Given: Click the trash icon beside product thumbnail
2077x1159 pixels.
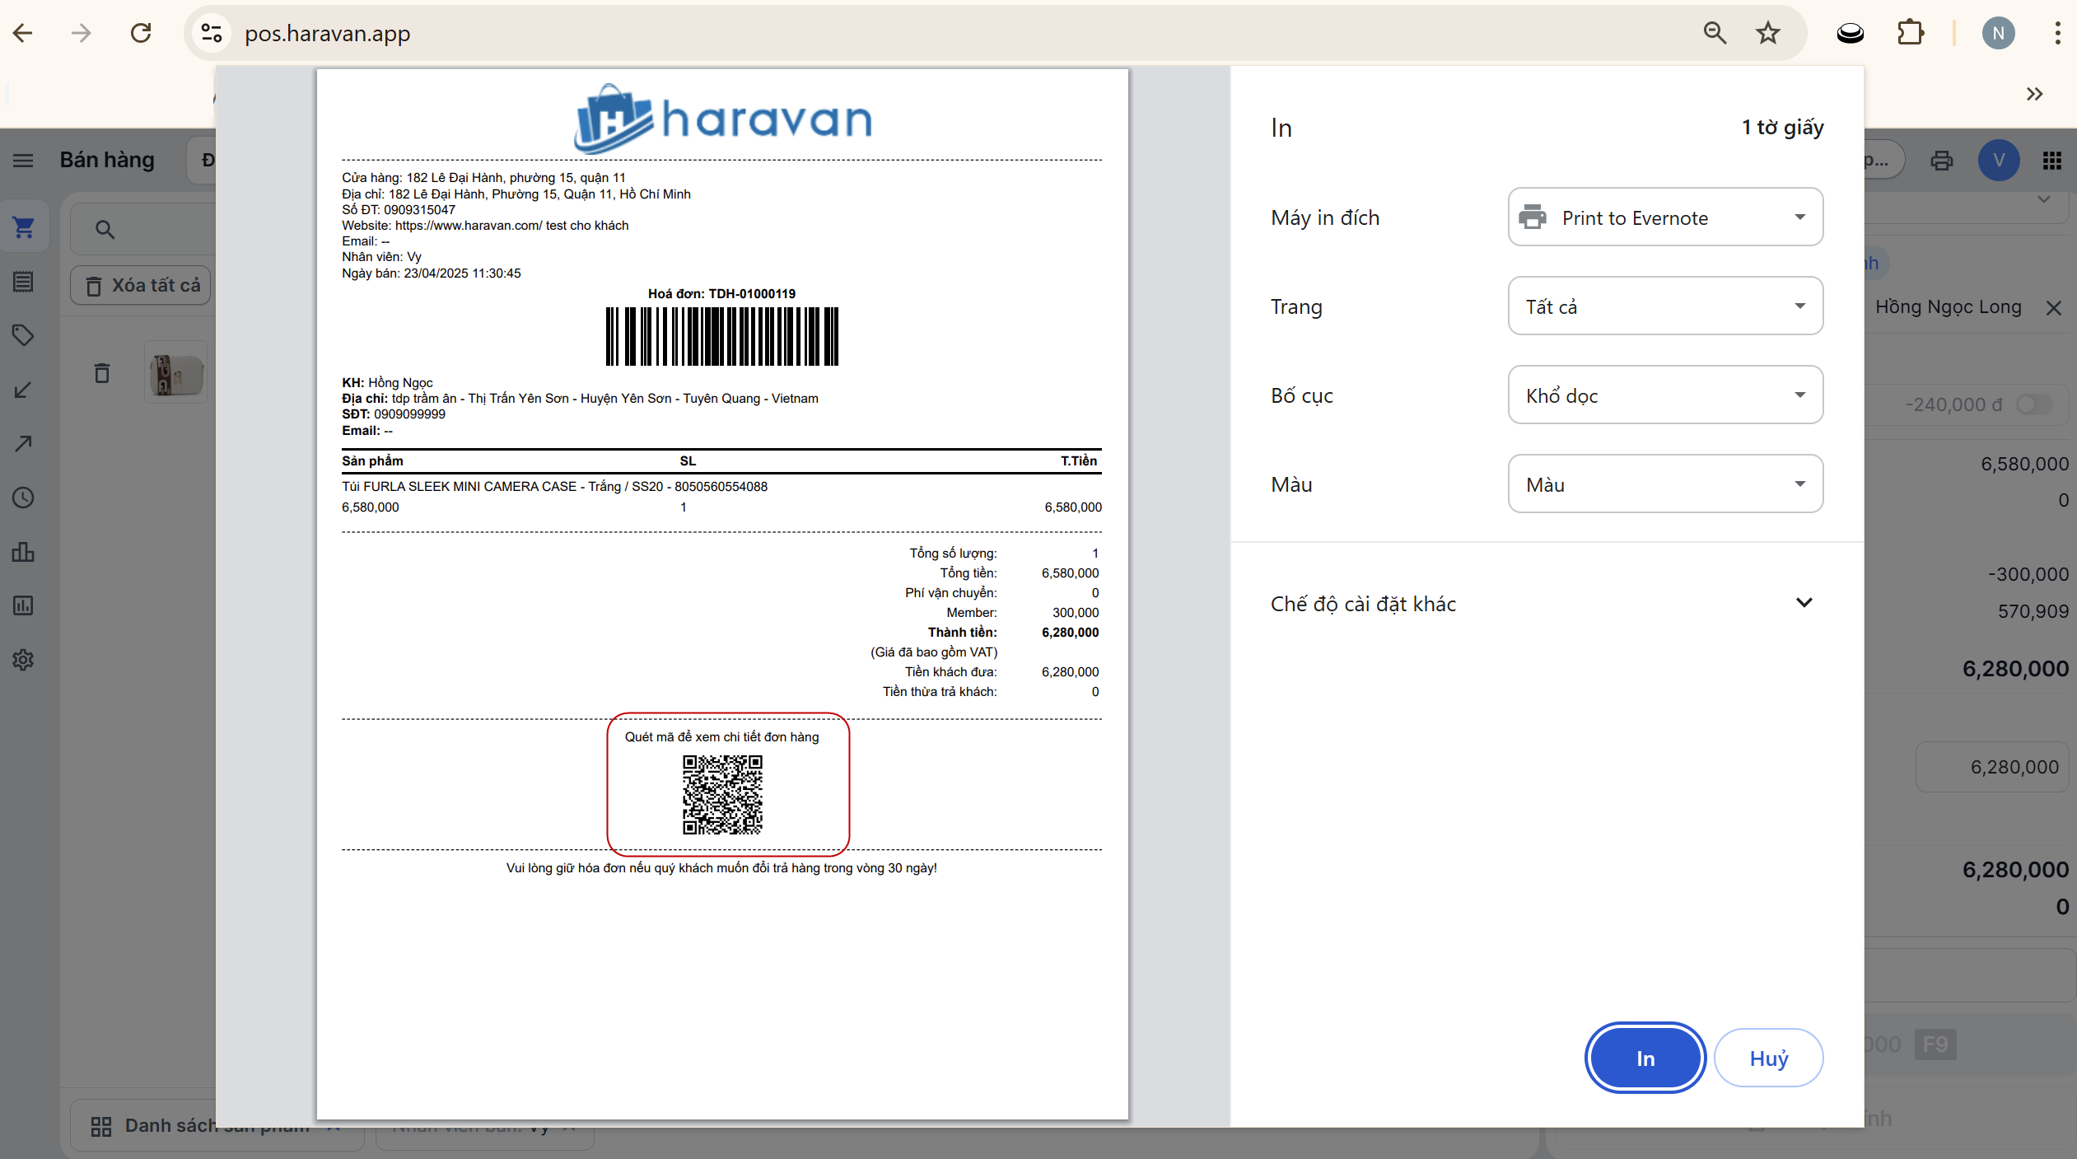Looking at the screenshot, I should (102, 373).
